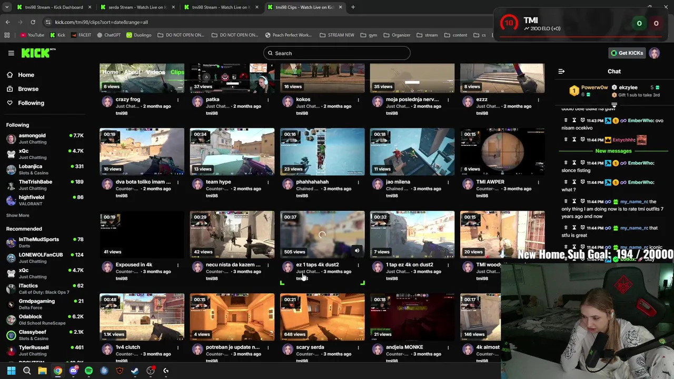Open gym bookmark folder
674x379 pixels.
point(369,35)
